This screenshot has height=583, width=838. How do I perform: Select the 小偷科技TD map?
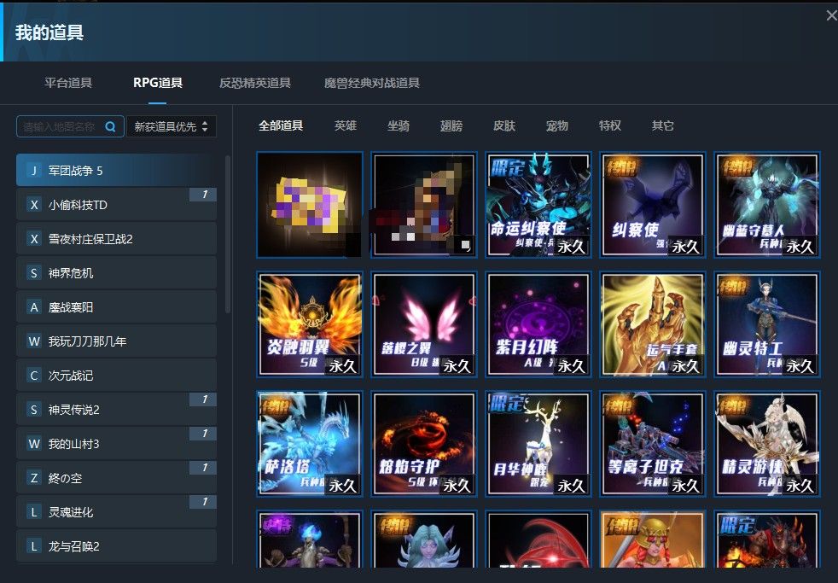coord(117,205)
